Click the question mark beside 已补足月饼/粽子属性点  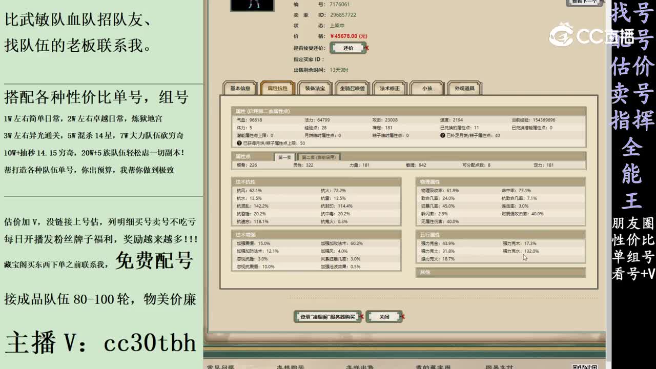[x=443, y=135]
